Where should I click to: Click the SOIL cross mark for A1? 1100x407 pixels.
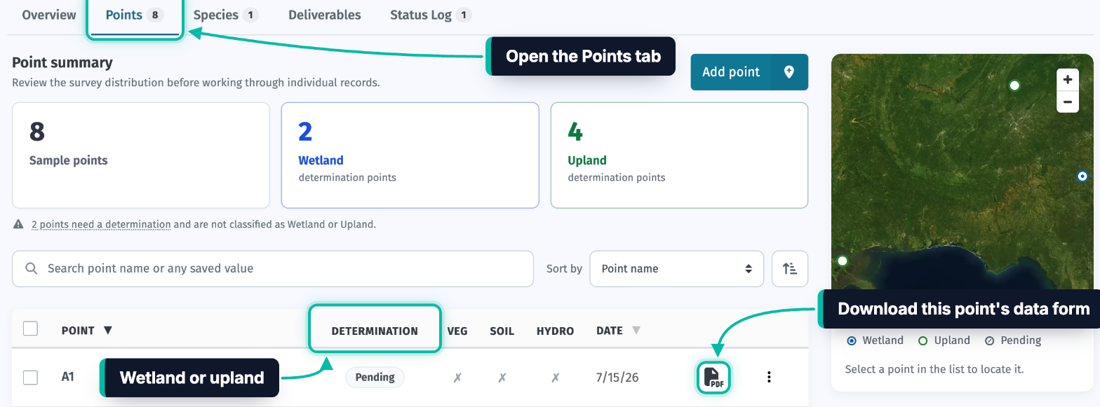[502, 378]
